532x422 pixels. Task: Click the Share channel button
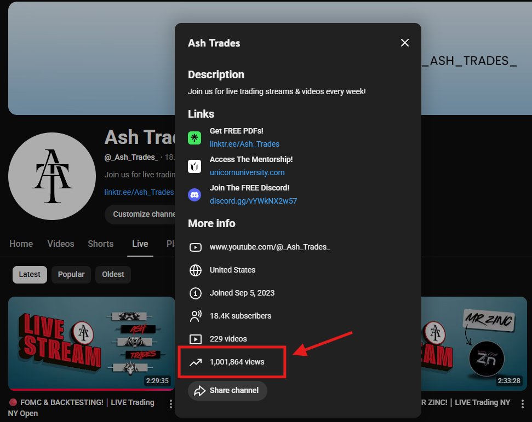click(x=227, y=390)
